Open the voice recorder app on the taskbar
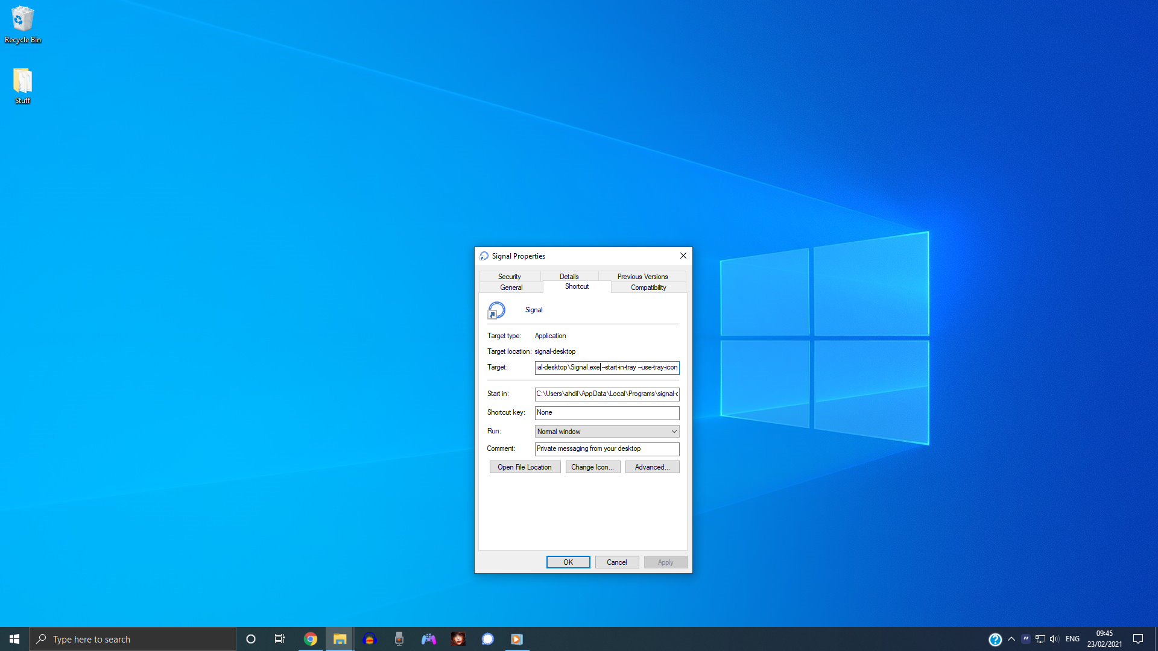This screenshot has width=1158, height=651. click(x=399, y=638)
